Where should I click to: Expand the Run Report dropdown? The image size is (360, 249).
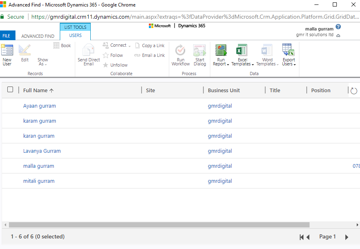coord(221,64)
